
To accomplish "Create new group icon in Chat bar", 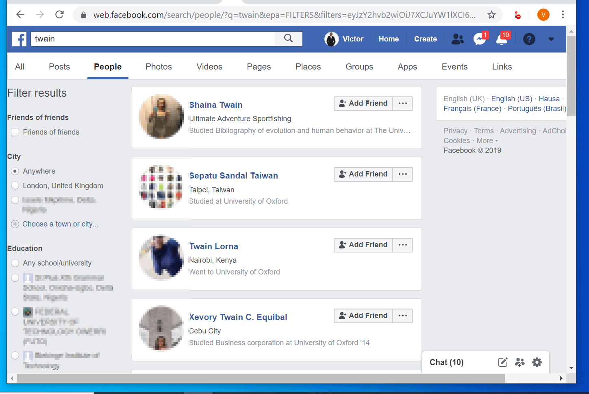I will point(520,362).
